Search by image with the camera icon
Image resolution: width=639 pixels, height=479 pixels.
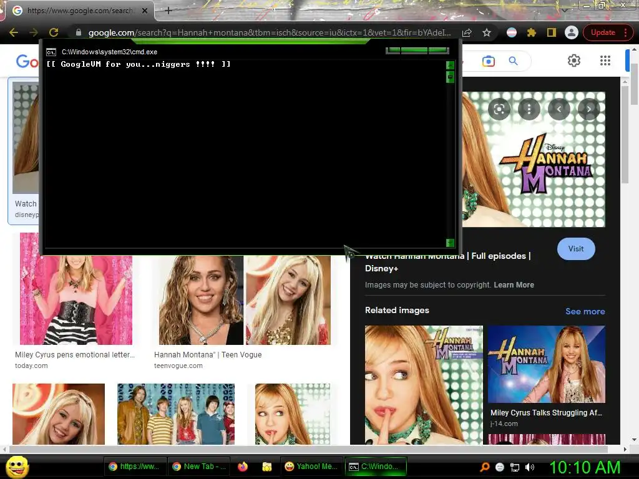point(488,62)
